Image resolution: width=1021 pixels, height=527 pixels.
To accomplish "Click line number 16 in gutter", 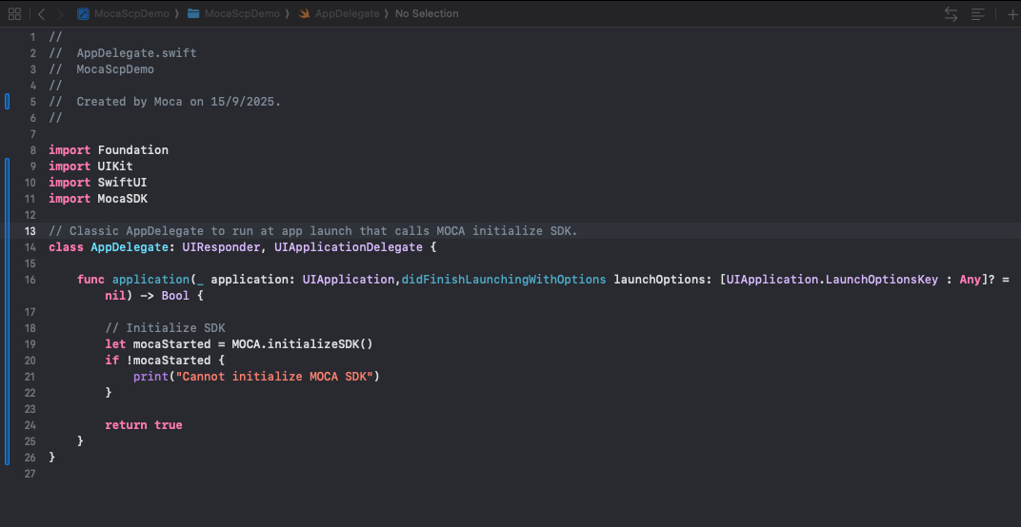I will (x=30, y=280).
